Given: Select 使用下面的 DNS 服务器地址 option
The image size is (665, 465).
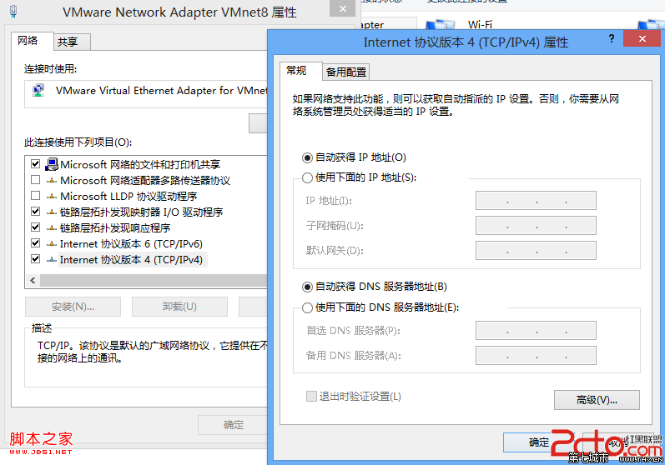Looking at the screenshot, I should (x=308, y=307).
